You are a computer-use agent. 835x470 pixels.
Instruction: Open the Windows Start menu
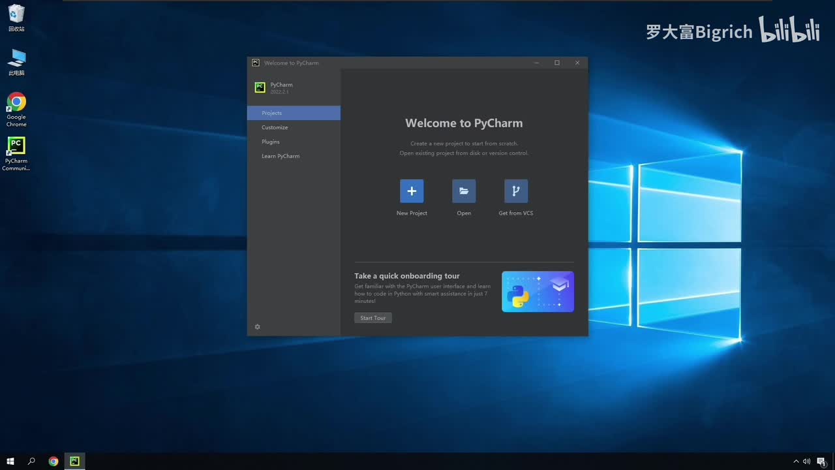(10, 462)
